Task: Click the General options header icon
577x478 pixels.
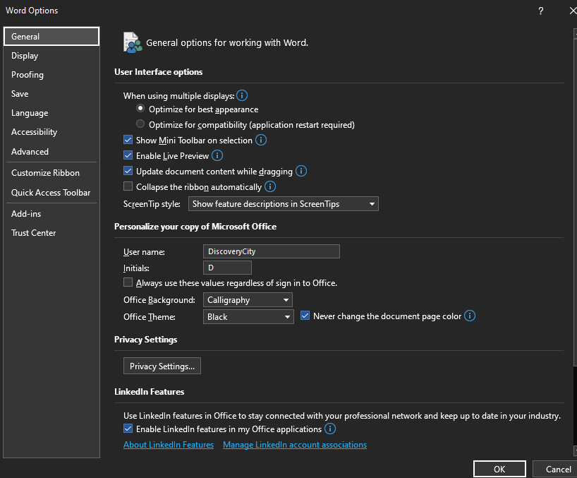Action: (133, 43)
